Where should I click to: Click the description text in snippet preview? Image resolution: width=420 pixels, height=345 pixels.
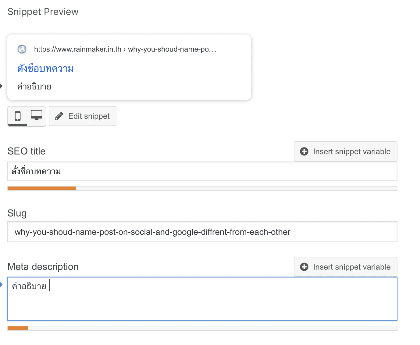click(x=34, y=87)
